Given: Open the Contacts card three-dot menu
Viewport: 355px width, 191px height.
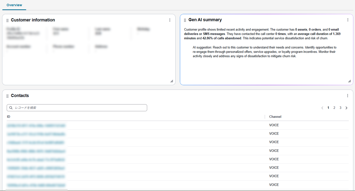Looking at the screenshot, I should pos(348,96).
